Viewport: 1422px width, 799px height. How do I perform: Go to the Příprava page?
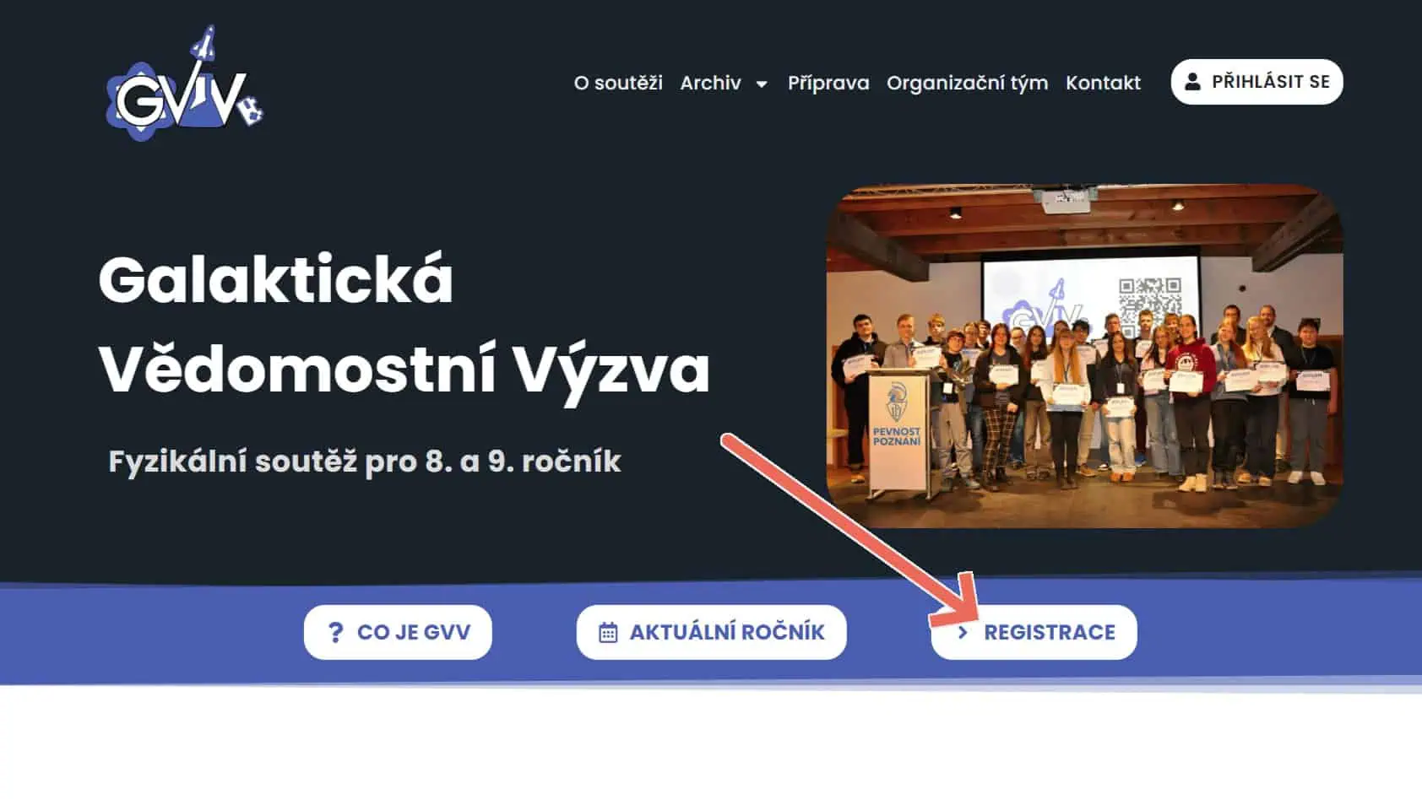(x=828, y=83)
